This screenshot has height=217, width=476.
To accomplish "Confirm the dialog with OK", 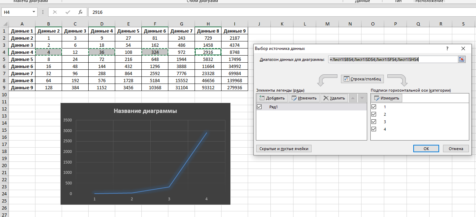I will [x=426, y=149].
